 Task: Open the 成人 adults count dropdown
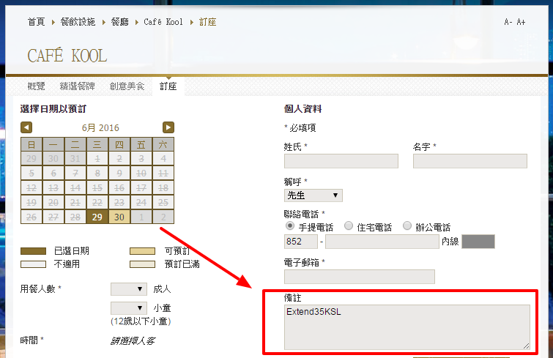129,289
